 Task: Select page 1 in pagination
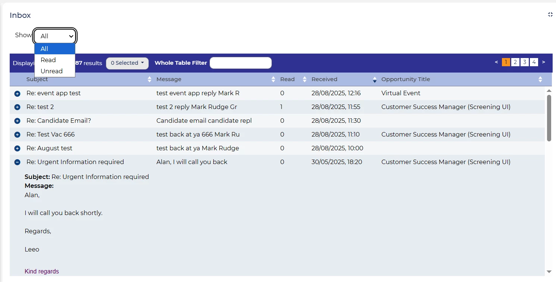tap(506, 62)
